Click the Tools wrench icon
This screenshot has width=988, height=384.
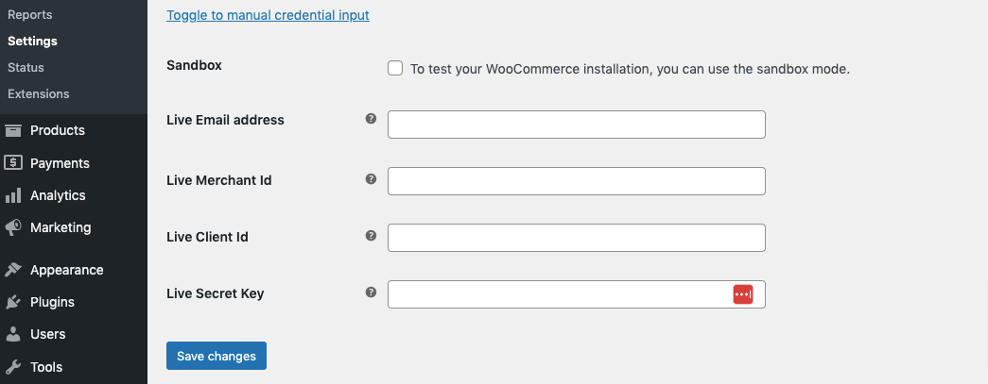tap(13, 367)
